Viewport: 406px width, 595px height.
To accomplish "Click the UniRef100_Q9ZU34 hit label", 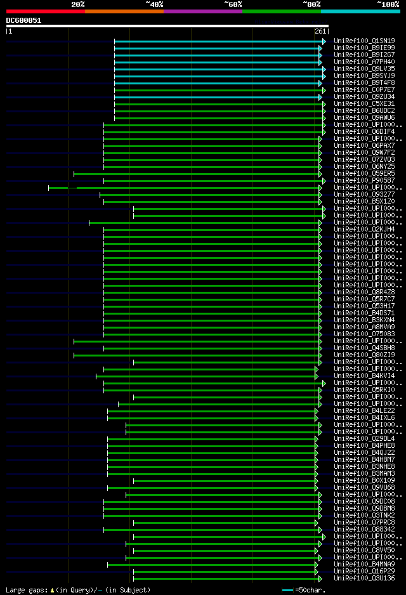I will point(364,96).
